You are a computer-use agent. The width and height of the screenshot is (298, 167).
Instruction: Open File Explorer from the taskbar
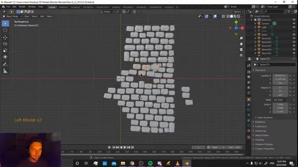(x=123, y=163)
